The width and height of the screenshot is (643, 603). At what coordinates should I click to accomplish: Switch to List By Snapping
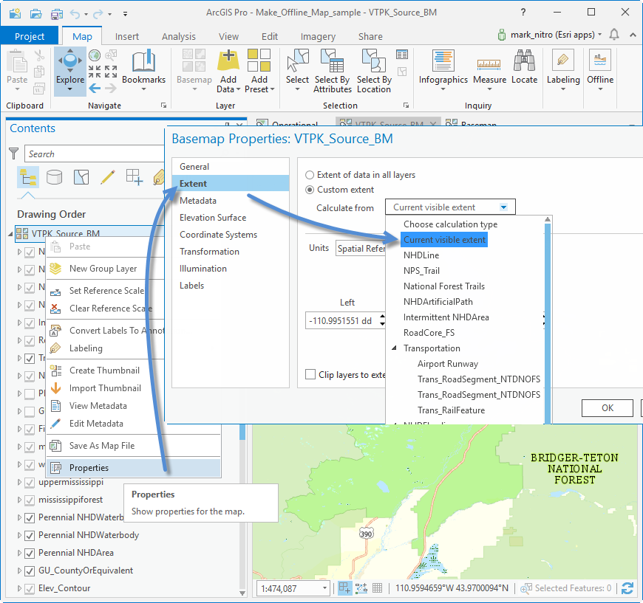point(135,177)
